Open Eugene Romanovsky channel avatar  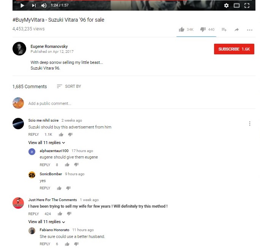click(19, 49)
